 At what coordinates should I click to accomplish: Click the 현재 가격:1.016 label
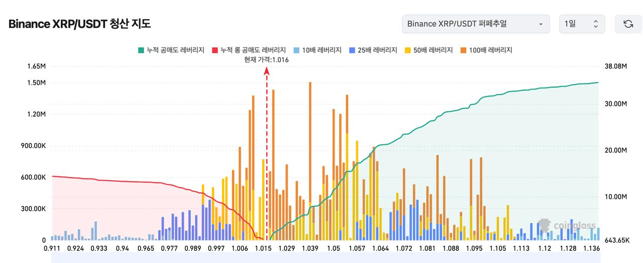(266, 60)
